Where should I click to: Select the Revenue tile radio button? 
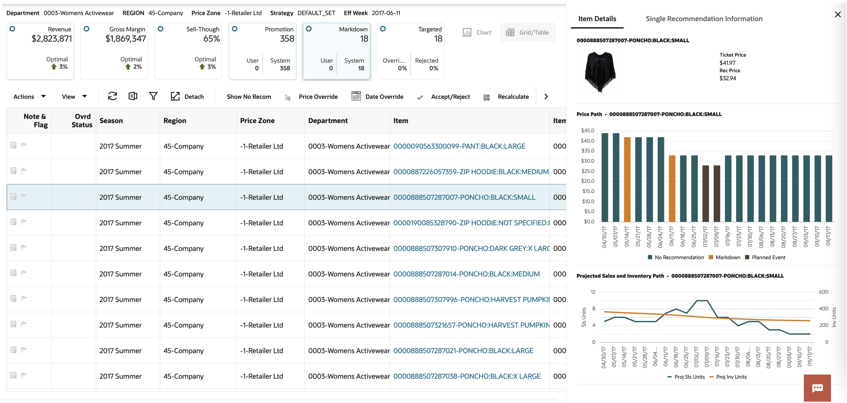click(x=12, y=29)
